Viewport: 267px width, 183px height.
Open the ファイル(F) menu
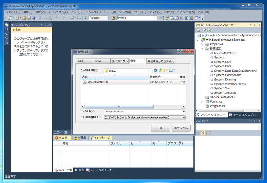pos(13,12)
